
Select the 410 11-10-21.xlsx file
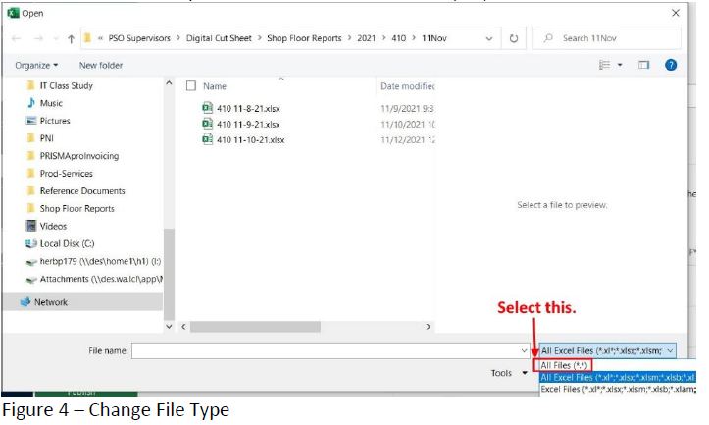point(250,139)
